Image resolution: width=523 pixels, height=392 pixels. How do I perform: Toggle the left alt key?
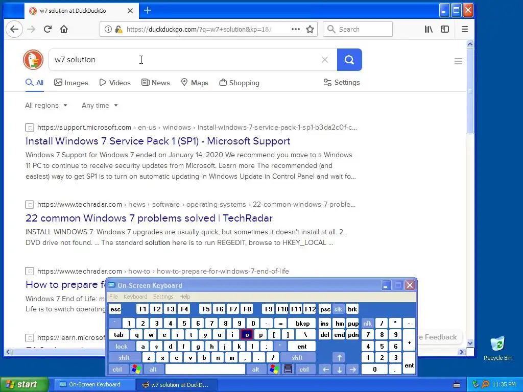[153, 370]
